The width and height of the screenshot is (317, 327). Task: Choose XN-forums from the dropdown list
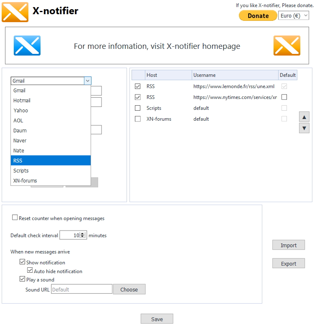[x=51, y=180]
